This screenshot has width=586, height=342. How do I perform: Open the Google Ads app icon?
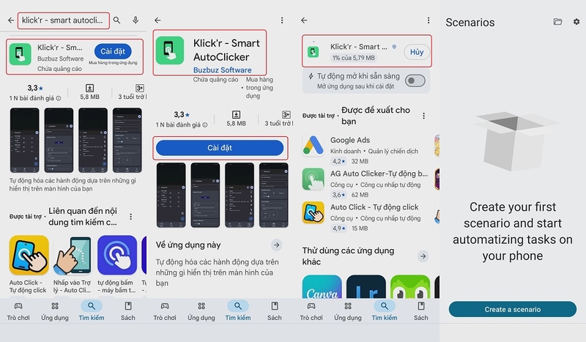point(314,146)
